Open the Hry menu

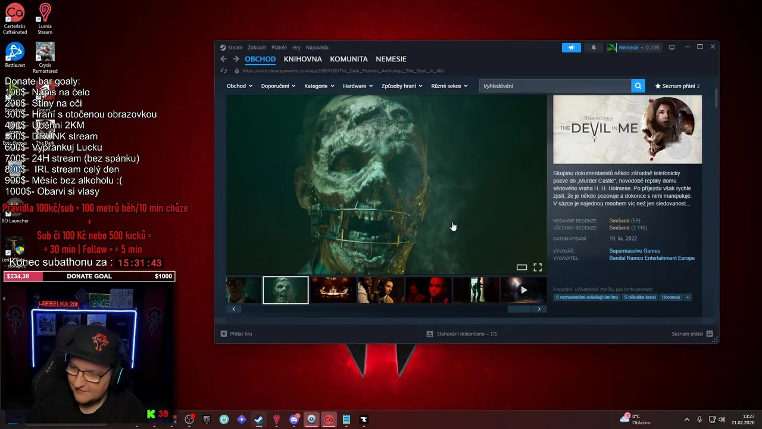[x=296, y=48]
